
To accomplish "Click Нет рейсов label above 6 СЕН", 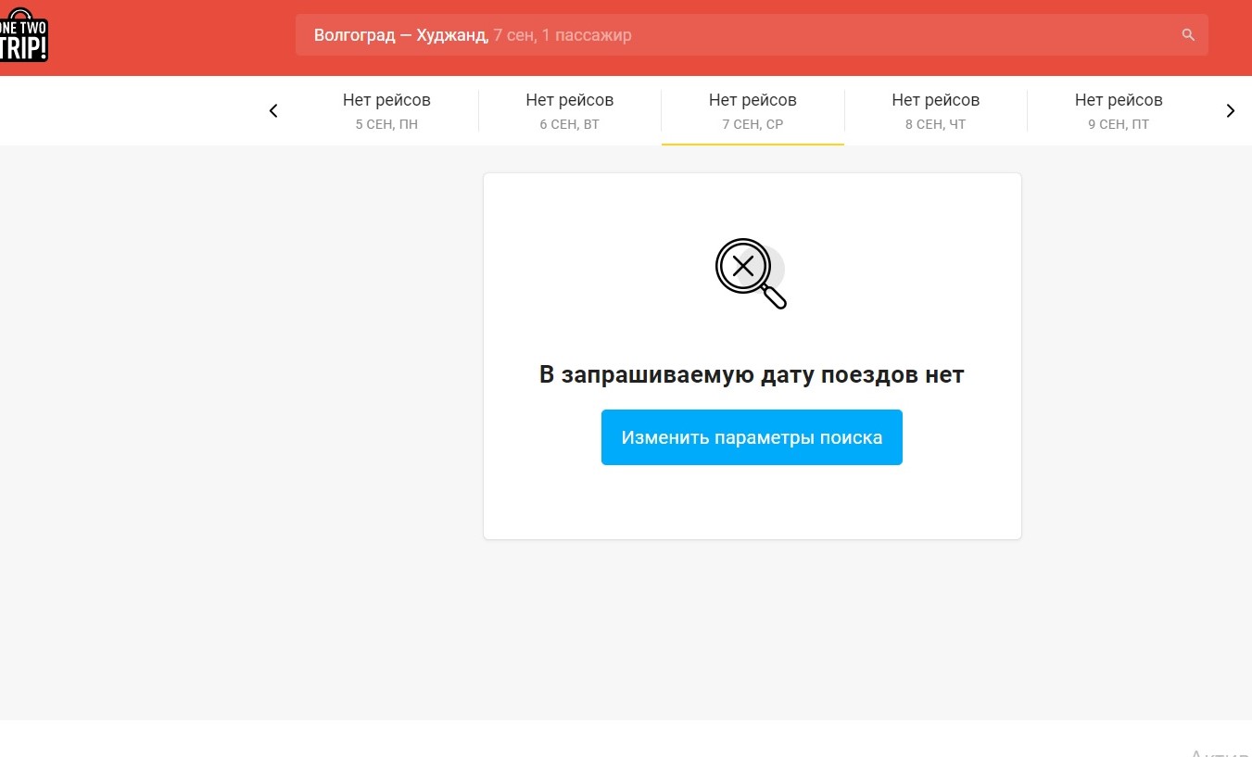I will click(x=569, y=100).
